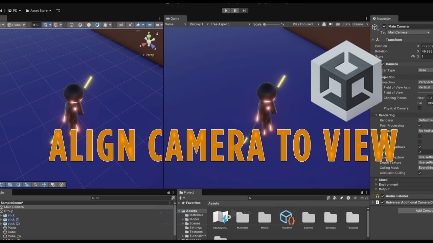
Task: Open the Tag MainCamera dropdown
Action: click(x=408, y=32)
